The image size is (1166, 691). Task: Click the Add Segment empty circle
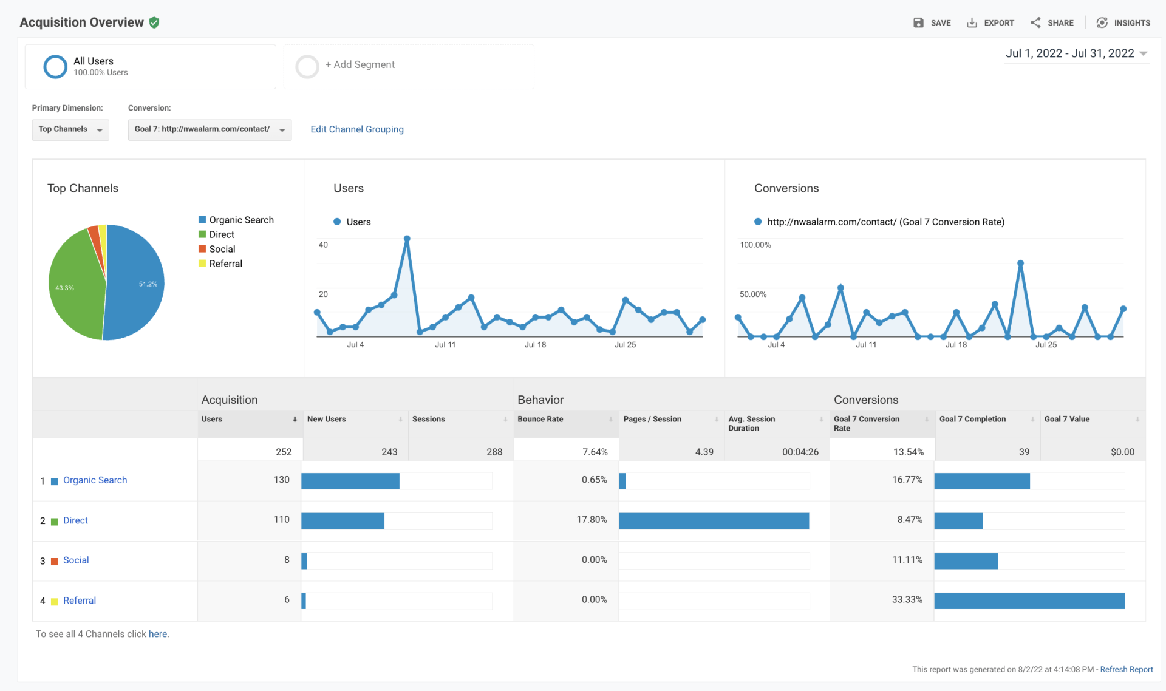pos(307,67)
